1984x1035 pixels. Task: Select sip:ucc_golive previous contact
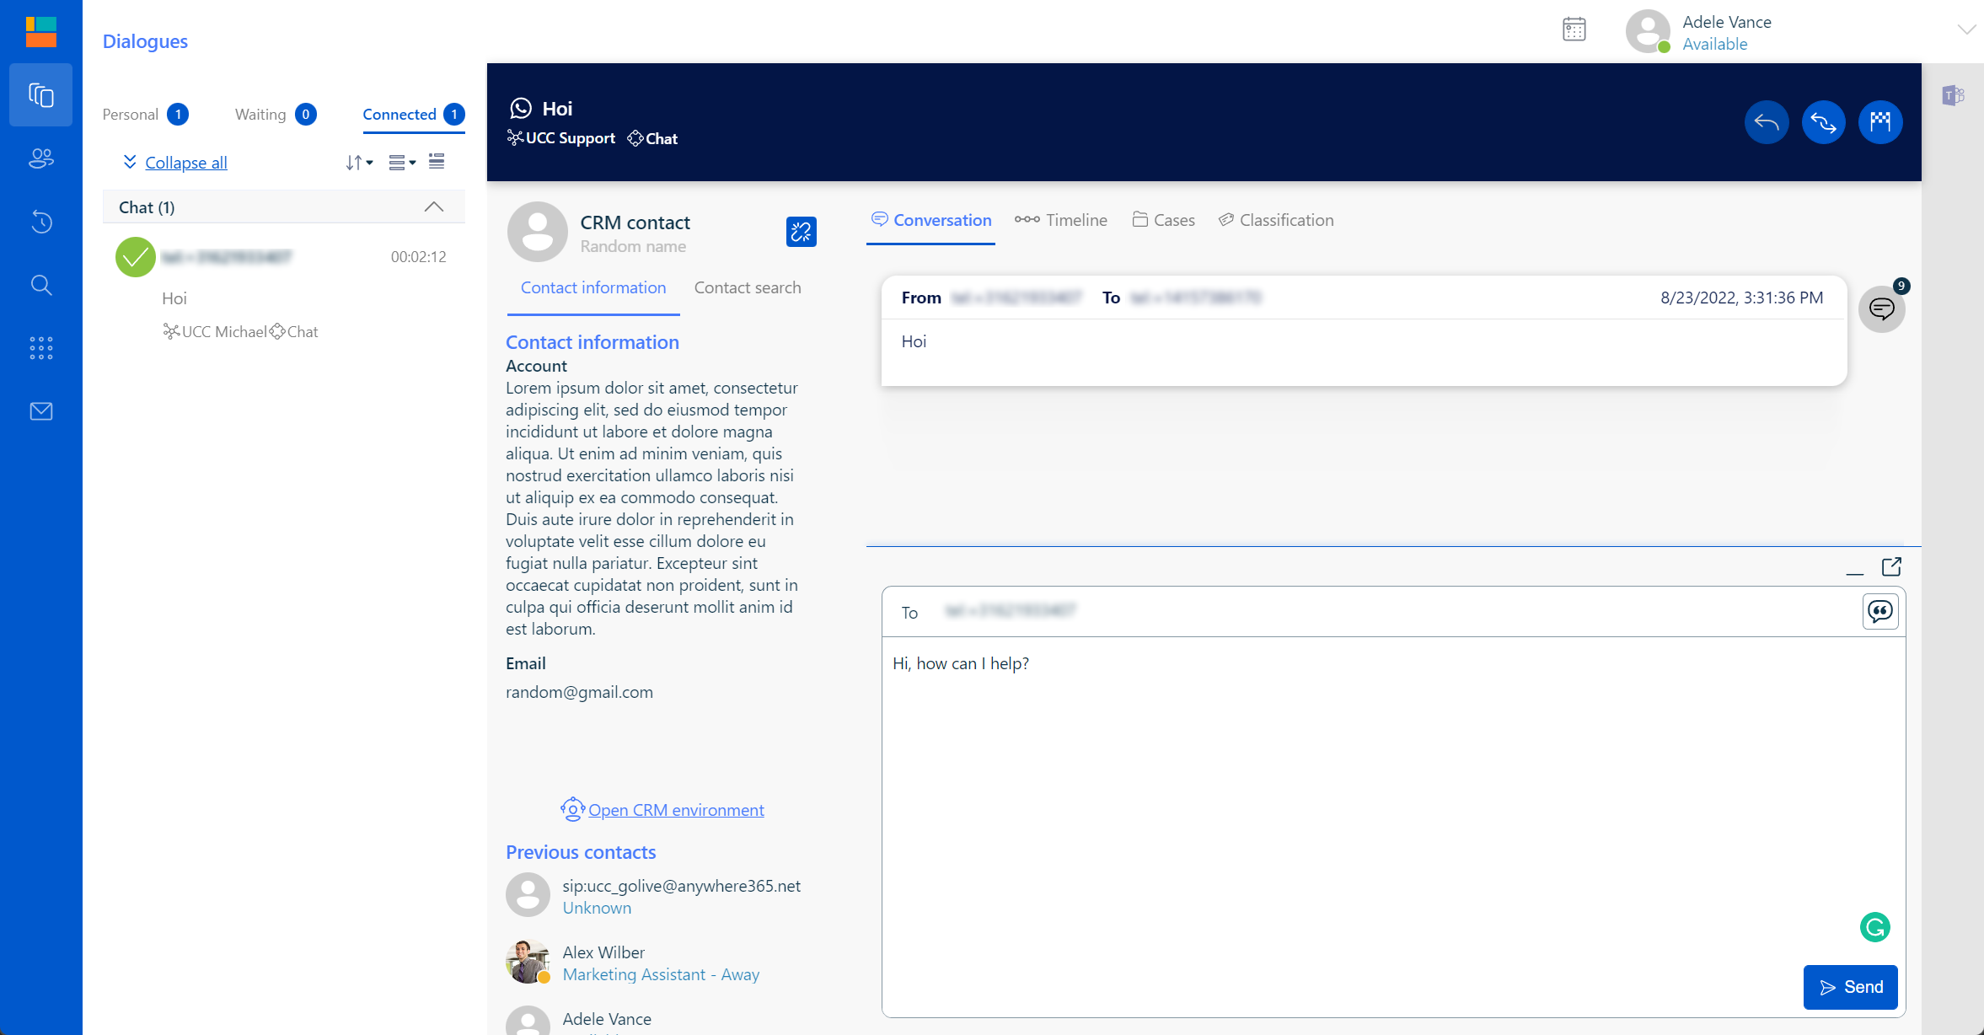[x=653, y=896]
